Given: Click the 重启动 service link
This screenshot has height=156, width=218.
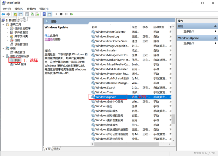Looking at the screenshot, I should (x=49, y=39).
